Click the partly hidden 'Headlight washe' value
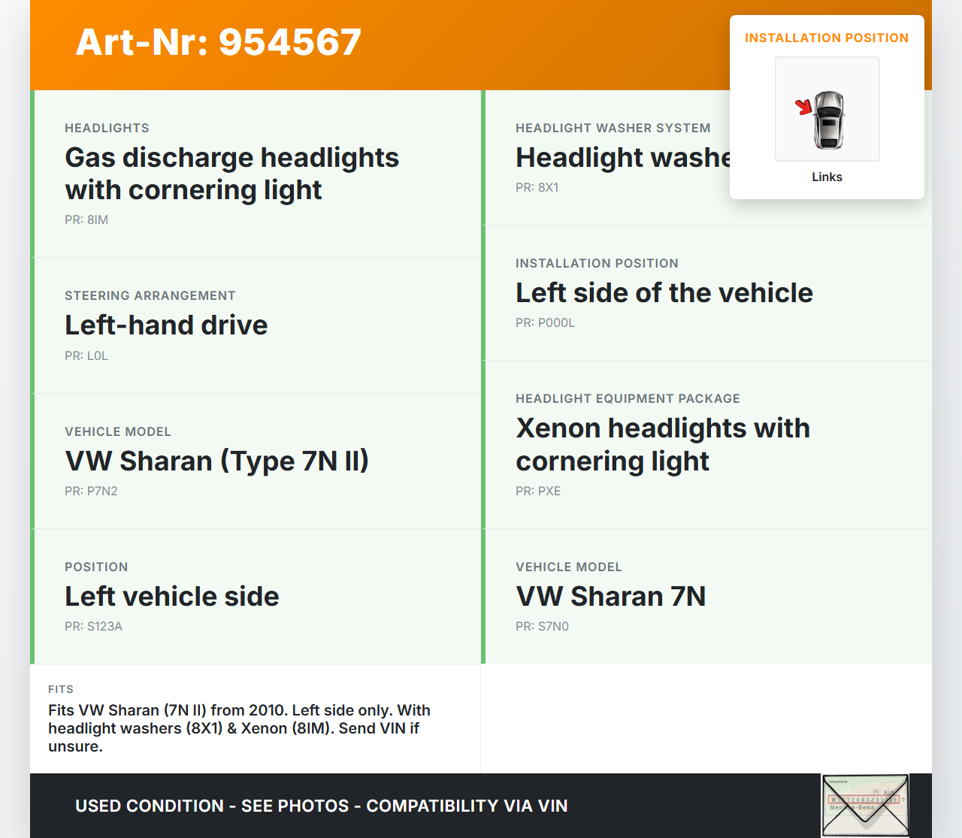 [x=623, y=158]
